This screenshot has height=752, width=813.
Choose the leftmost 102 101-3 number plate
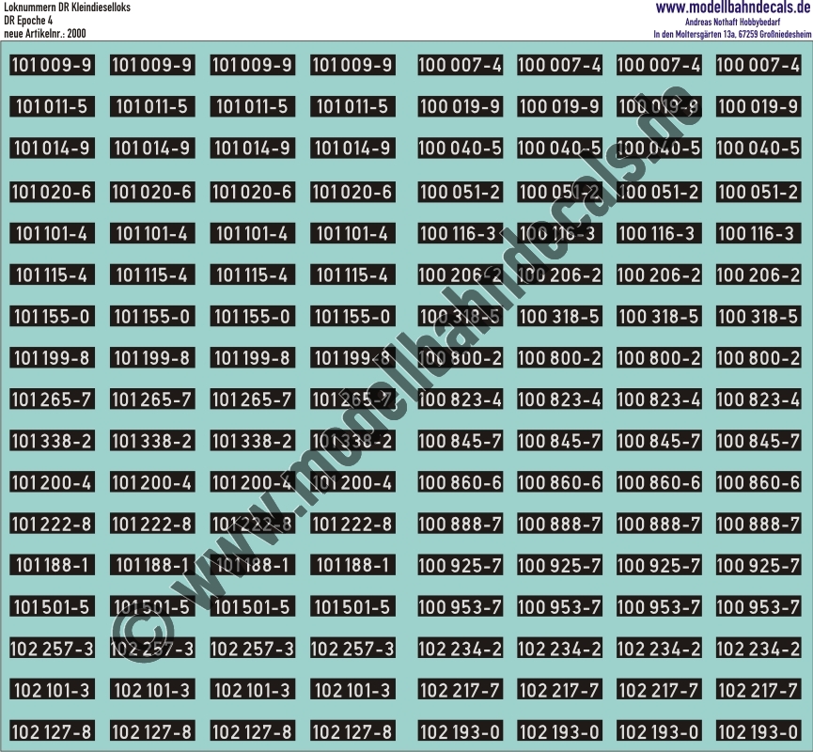(x=52, y=690)
